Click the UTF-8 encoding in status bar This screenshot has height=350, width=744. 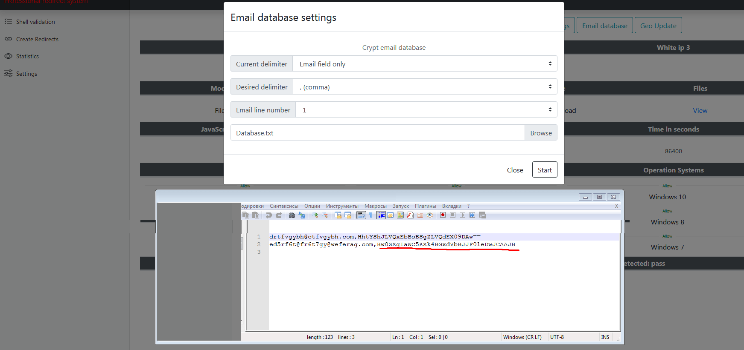pos(557,337)
